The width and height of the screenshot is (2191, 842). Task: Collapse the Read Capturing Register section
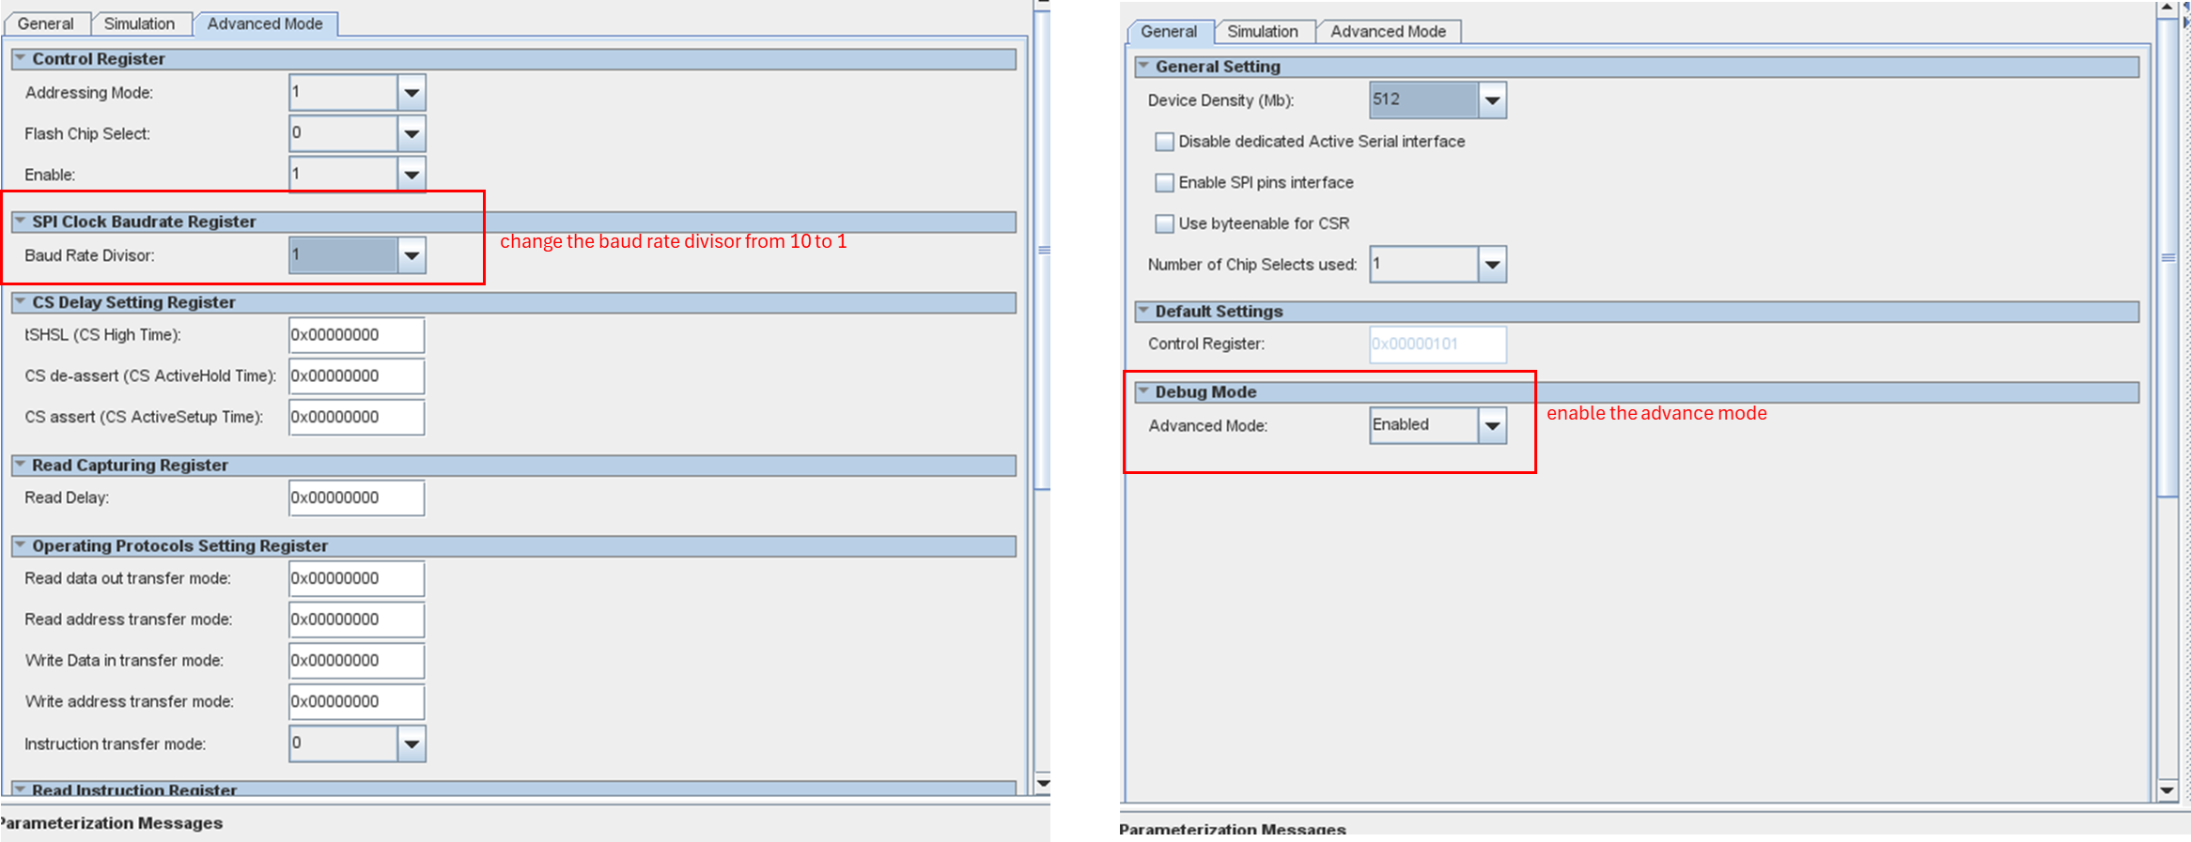coord(20,465)
